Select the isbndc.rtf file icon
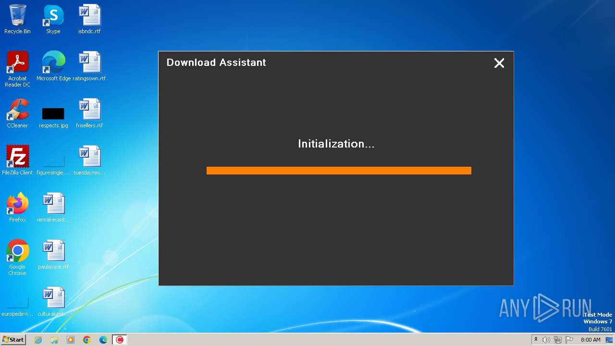Viewport: 615px width, 346px height. pyautogui.click(x=89, y=19)
